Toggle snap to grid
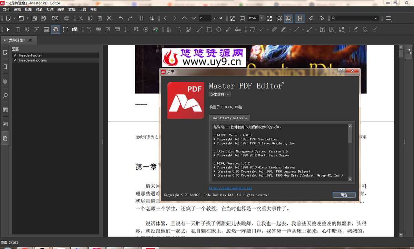Screen dimensions: 414x249 (x=151, y=18)
